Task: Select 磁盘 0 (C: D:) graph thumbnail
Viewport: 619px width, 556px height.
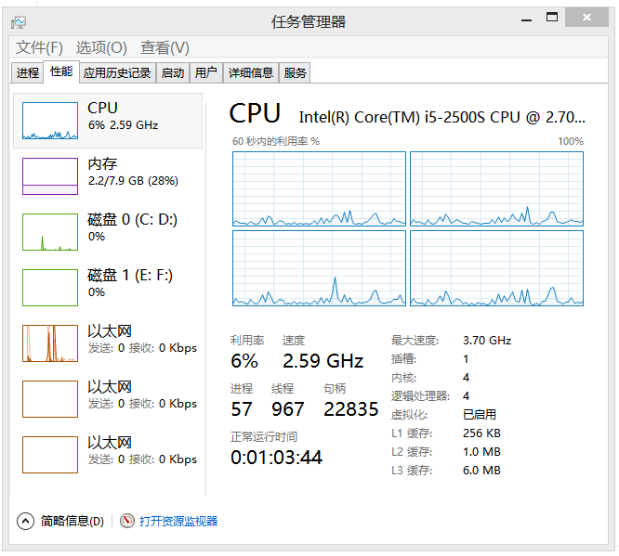Action: [x=50, y=232]
